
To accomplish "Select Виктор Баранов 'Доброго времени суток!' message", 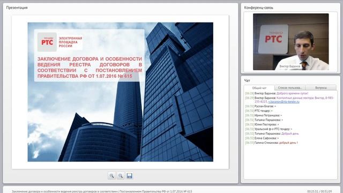I will pyautogui.click(x=277, y=93).
